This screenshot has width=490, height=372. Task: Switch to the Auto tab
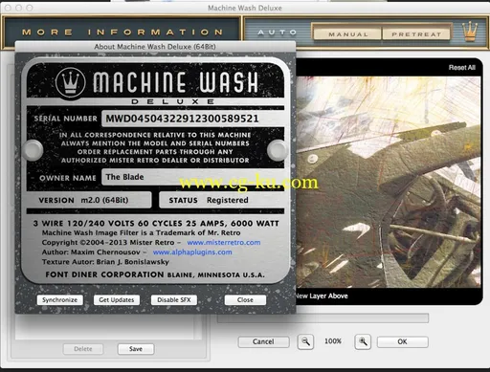coord(278,33)
